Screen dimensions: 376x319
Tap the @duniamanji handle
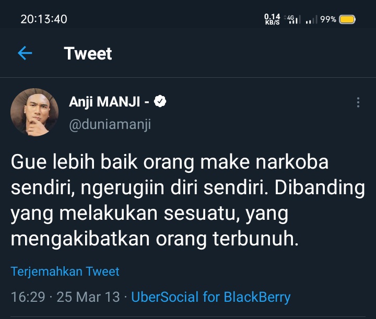[110, 125]
